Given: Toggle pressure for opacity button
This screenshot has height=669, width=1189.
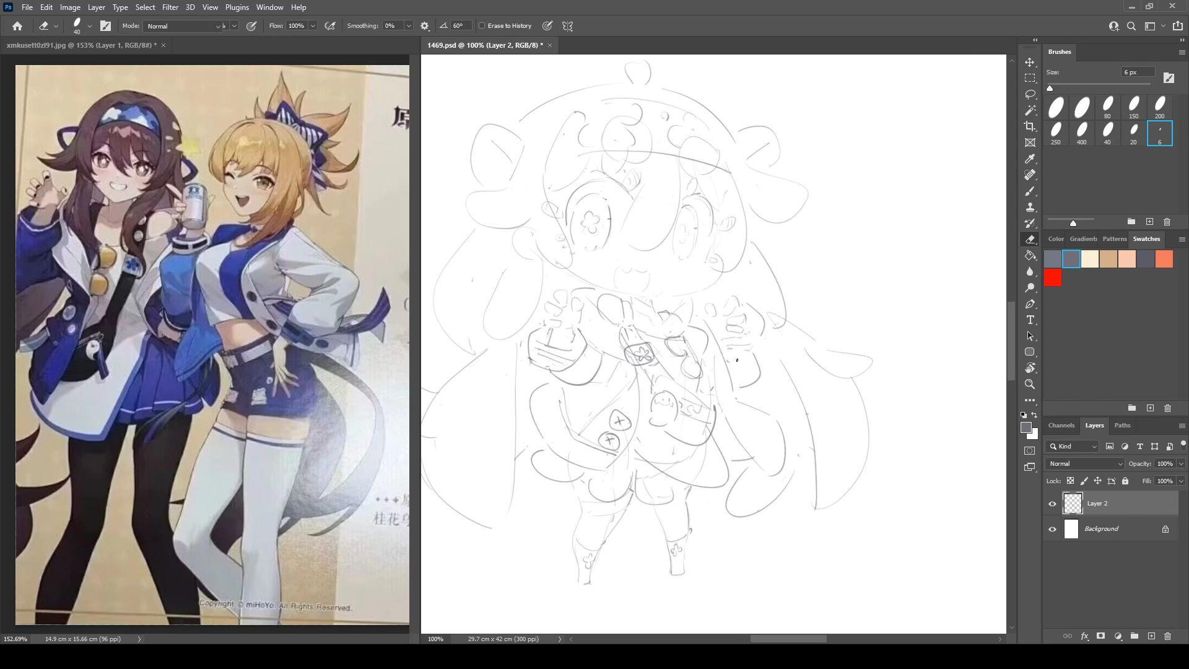Looking at the screenshot, I should [x=251, y=26].
